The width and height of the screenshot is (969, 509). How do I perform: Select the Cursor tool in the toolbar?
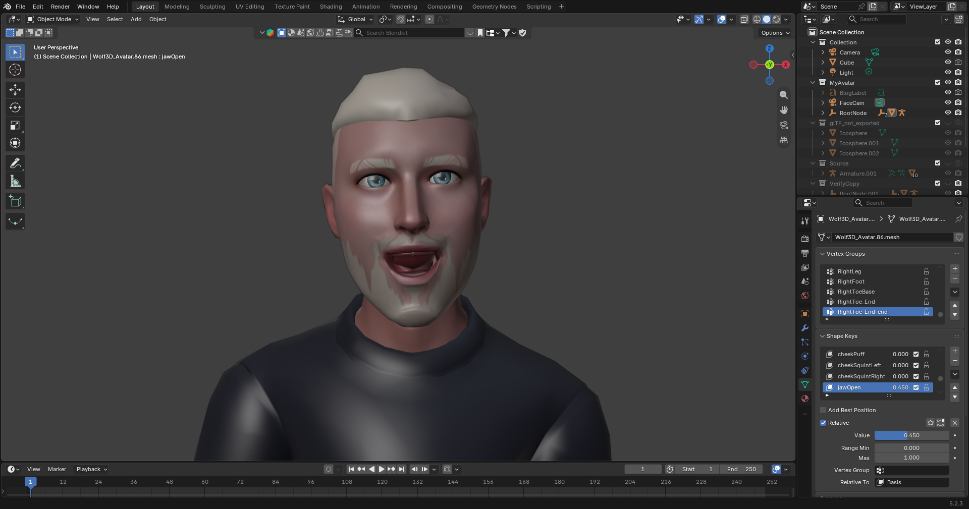pos(15,70)
